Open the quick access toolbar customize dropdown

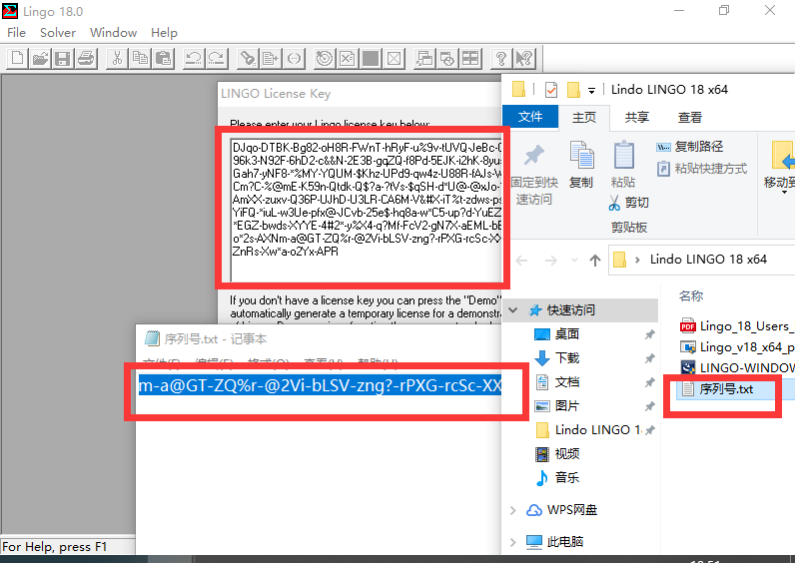pyautogui.click(x=591, y=91)
